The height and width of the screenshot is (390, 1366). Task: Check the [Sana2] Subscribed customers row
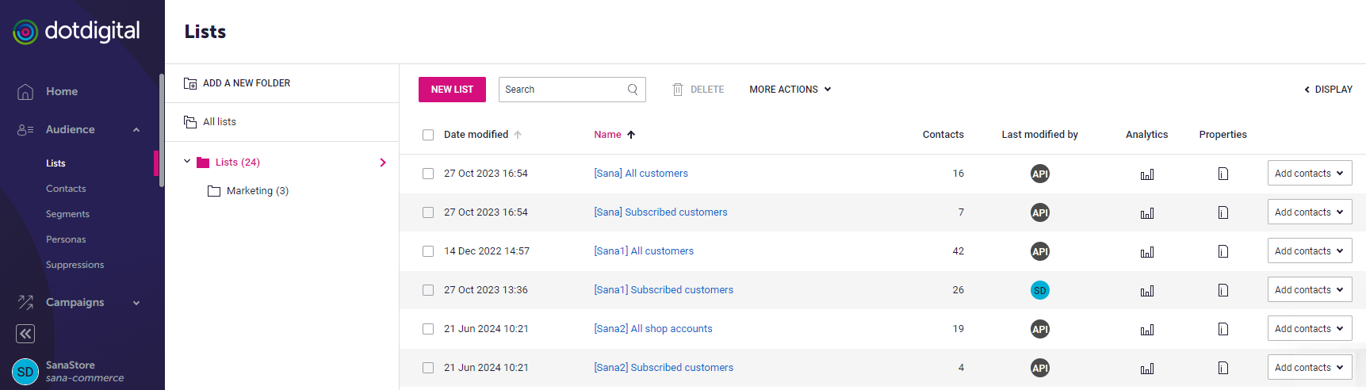click(x=428, y=368)
